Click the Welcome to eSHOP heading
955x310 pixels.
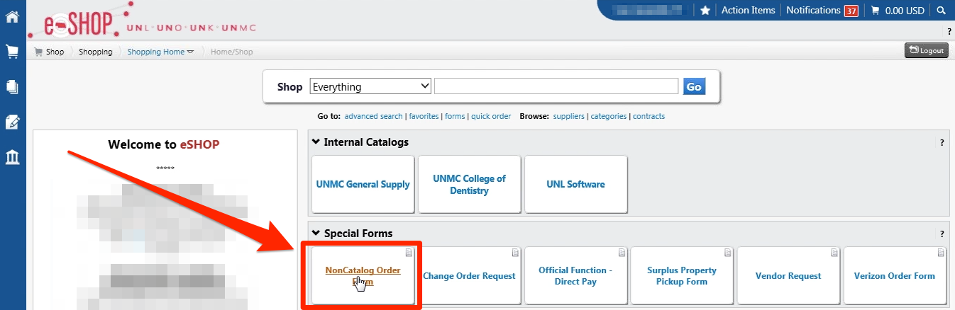164,144
